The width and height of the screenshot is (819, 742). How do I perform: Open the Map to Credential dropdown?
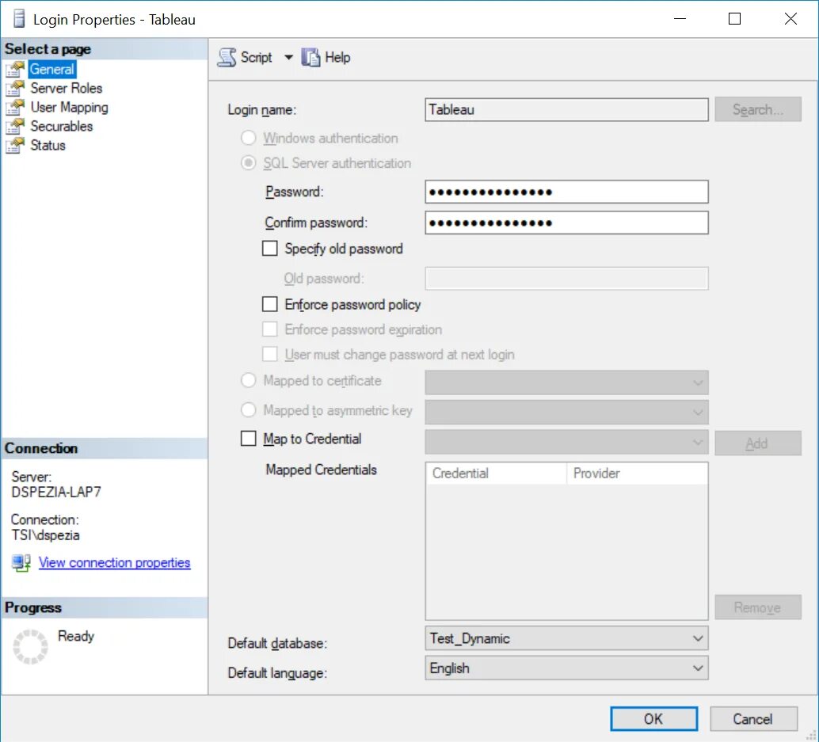click(x=566, y=442)
